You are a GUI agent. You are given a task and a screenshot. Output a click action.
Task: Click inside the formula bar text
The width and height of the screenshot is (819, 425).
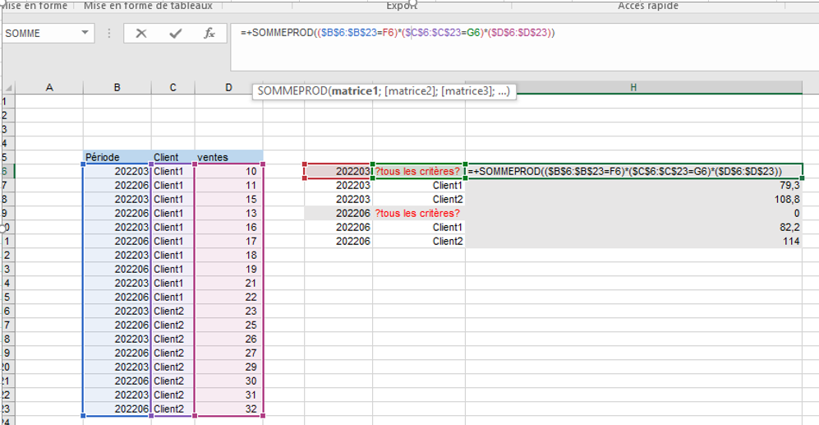[397, 32]
